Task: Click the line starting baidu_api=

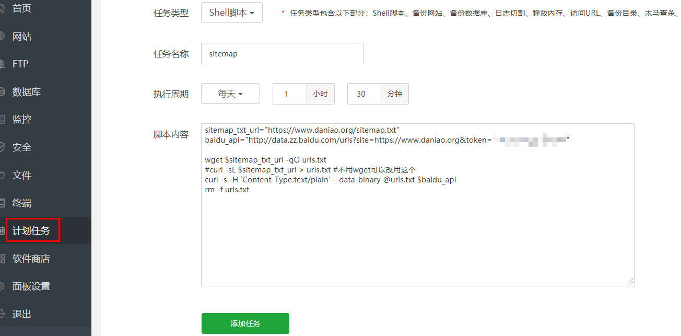Action: [387, 140]
